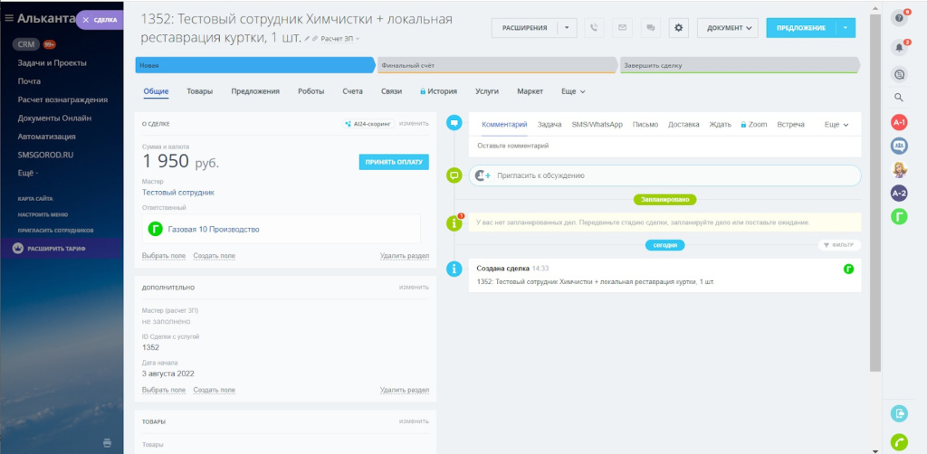Image resolution: width=927 pixels, height=454 pixels.
Task: Select the Задача activity tab
Action: click(x=550, y=125)
